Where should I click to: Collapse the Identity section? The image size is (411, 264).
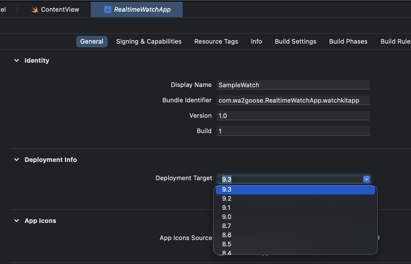coord(17,60)
